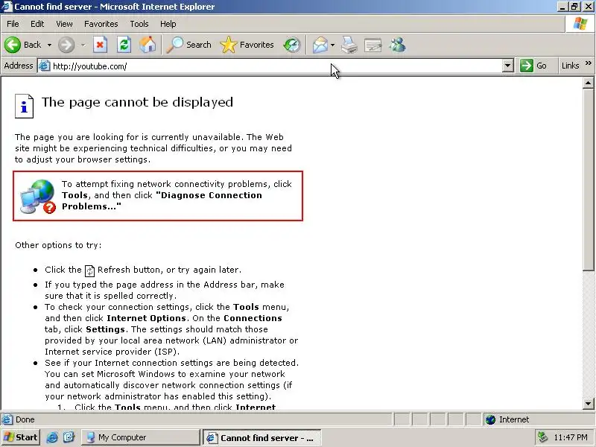The width and height of the screenshot is (596, 447).
Task: Click the bold word 'Connections' in list
Action: point(253,318)
